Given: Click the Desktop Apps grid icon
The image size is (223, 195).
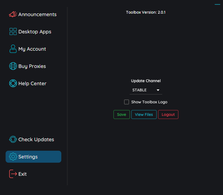Looking at the screenshot, I should coord(13,32).
